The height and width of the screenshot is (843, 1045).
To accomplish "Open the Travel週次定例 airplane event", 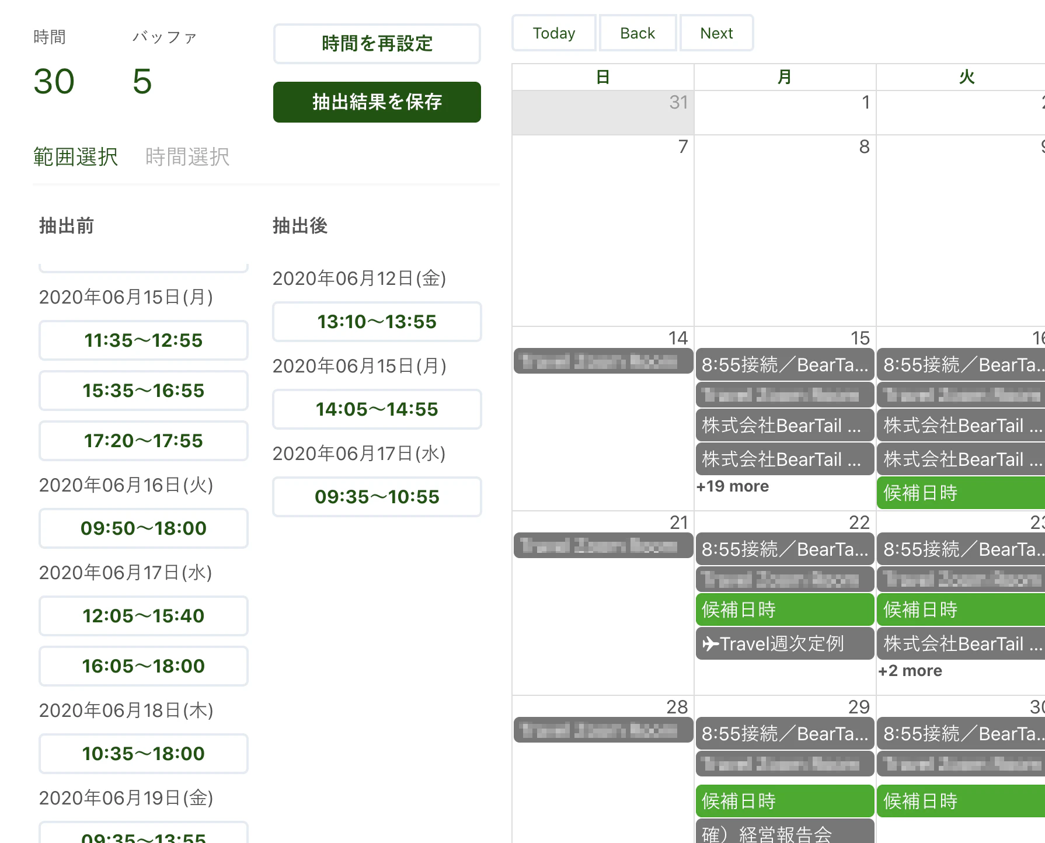I will (x=785, y=643).
